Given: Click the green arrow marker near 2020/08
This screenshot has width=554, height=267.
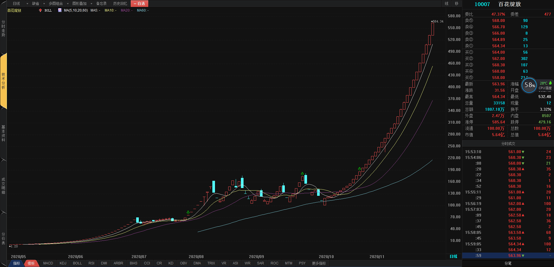Looking at the screenshot, I should click(x=188, y=213).
